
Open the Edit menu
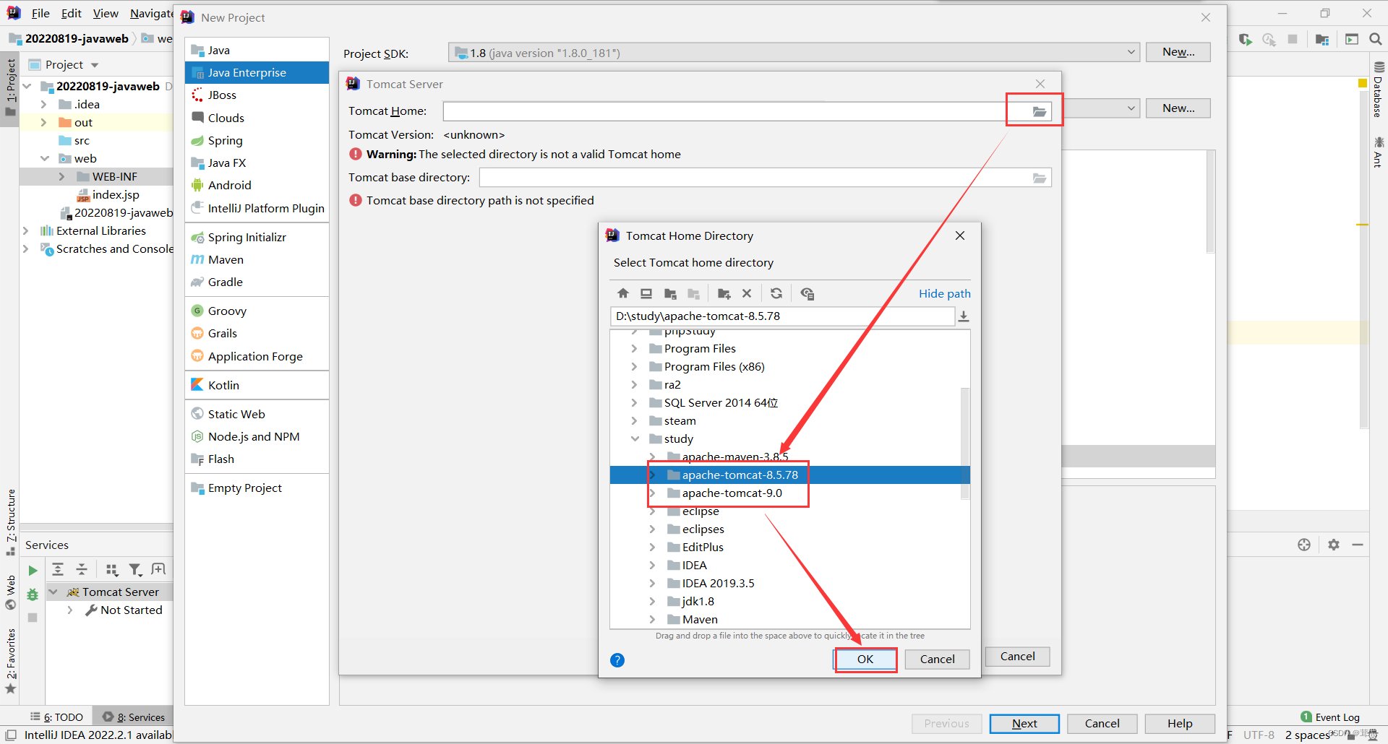coord(71,13)
